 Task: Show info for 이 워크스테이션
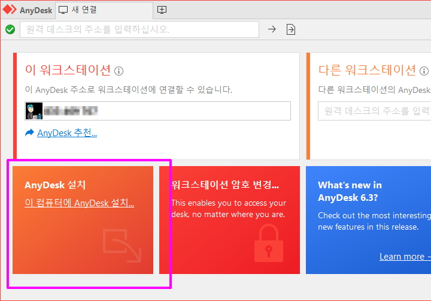[x=119, y=71]
